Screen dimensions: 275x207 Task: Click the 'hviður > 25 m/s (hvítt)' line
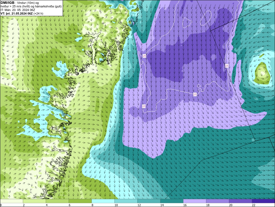coord(15,7)
